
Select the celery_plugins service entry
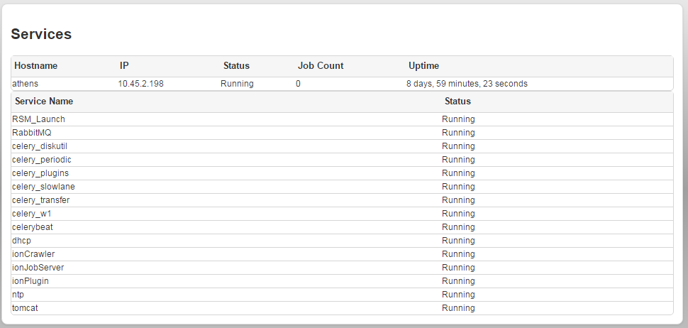[40, 173]
